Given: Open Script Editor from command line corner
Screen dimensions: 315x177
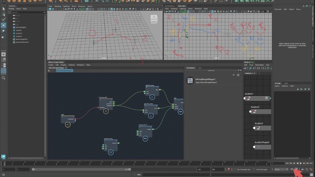Looking at the screenshot, I should [311, 174].
